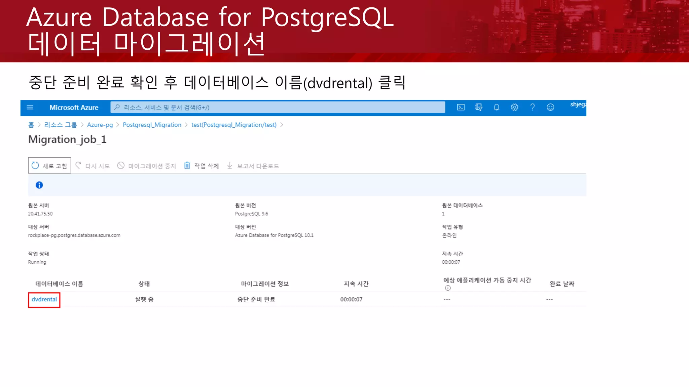This screenshot has height=387, width=689.
Task: Select the PostgreSQL 9.6 value
Action: pyautogui.click(x=251, y=214)
